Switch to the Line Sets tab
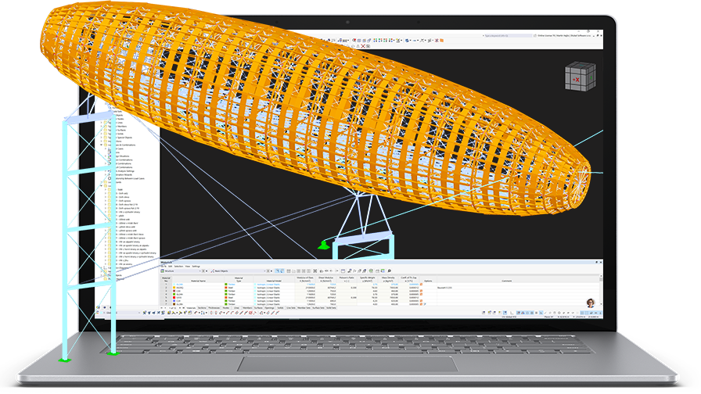Screen dimensions: 701x394 [290, 308]
